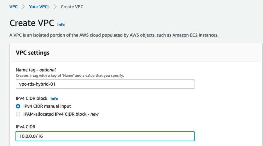The width and height of the screenshot is (263, 146).
Task: Click the chevron after Your VPCs breadcrumb
Action: coord(55,7)
